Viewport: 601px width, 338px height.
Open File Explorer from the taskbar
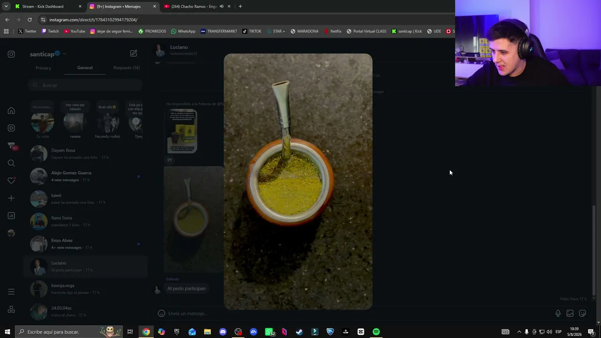(207, 332)
